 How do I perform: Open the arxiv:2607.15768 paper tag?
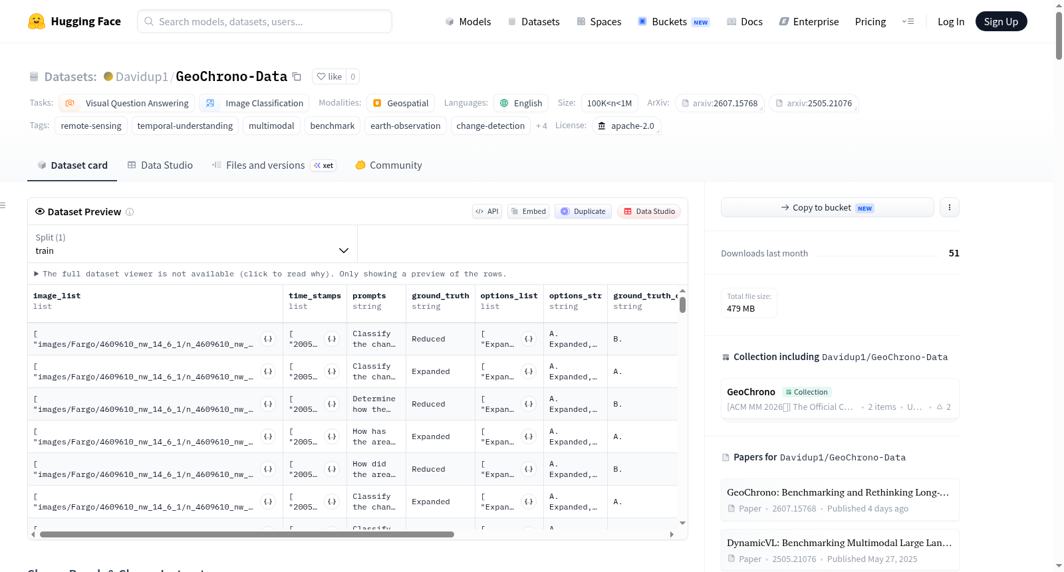(x=720, y=103)
